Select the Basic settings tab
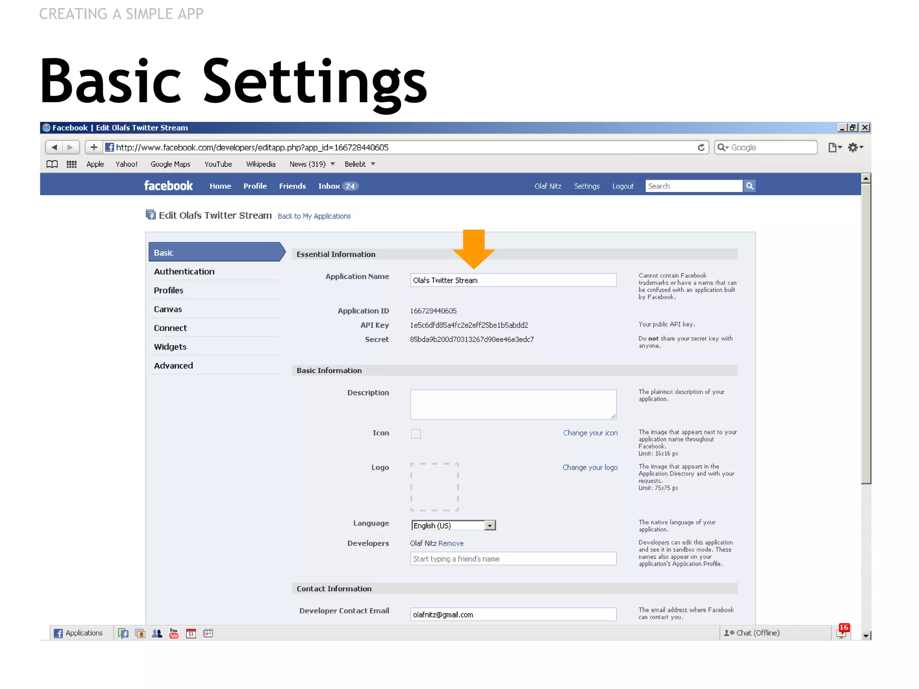The image size is (919, 689). coord(216,252)
